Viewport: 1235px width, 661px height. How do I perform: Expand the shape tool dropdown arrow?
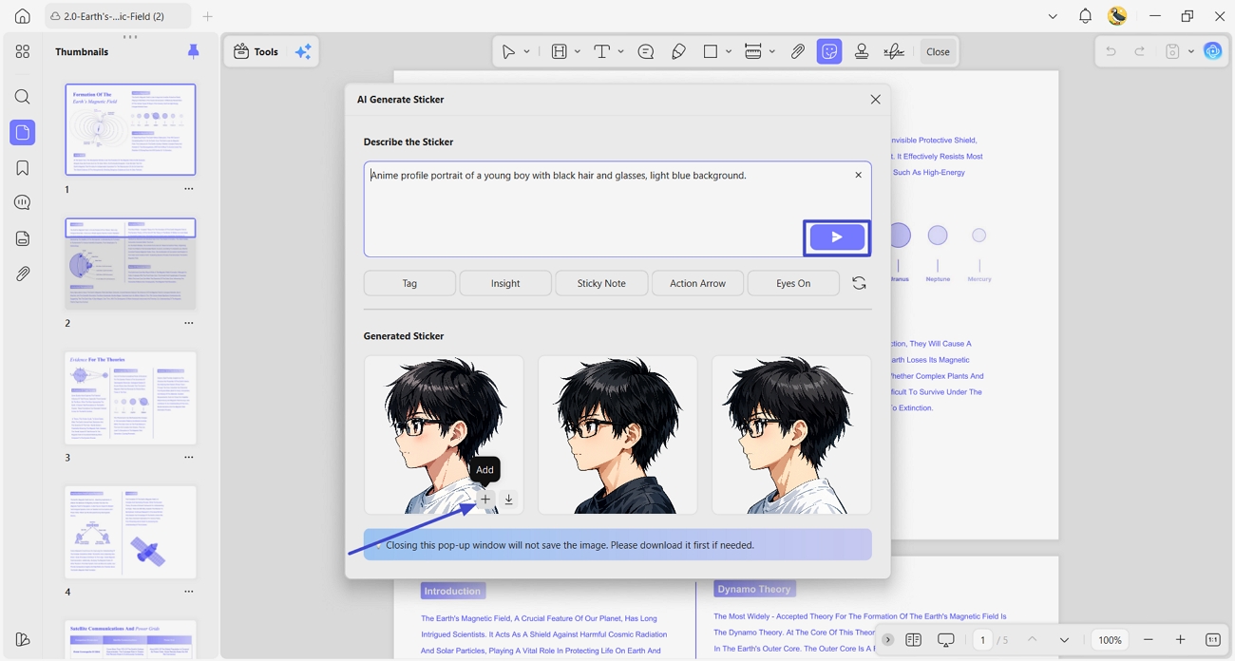pos(729,52)
